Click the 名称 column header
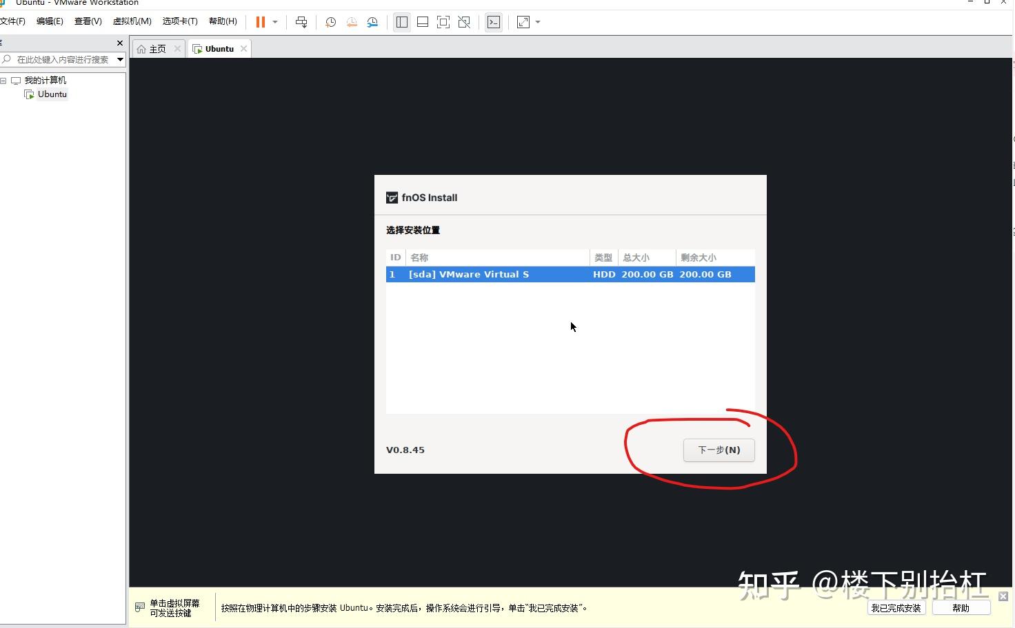Viewport: 1015px width, 628px height. 497,258
